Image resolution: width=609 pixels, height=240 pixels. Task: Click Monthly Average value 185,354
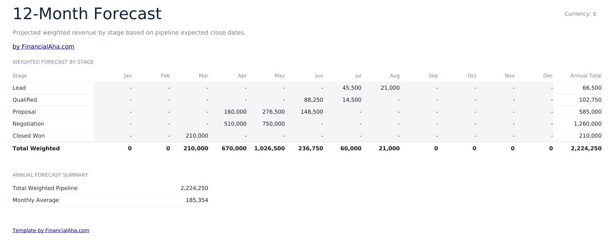[x=197, y=200]
